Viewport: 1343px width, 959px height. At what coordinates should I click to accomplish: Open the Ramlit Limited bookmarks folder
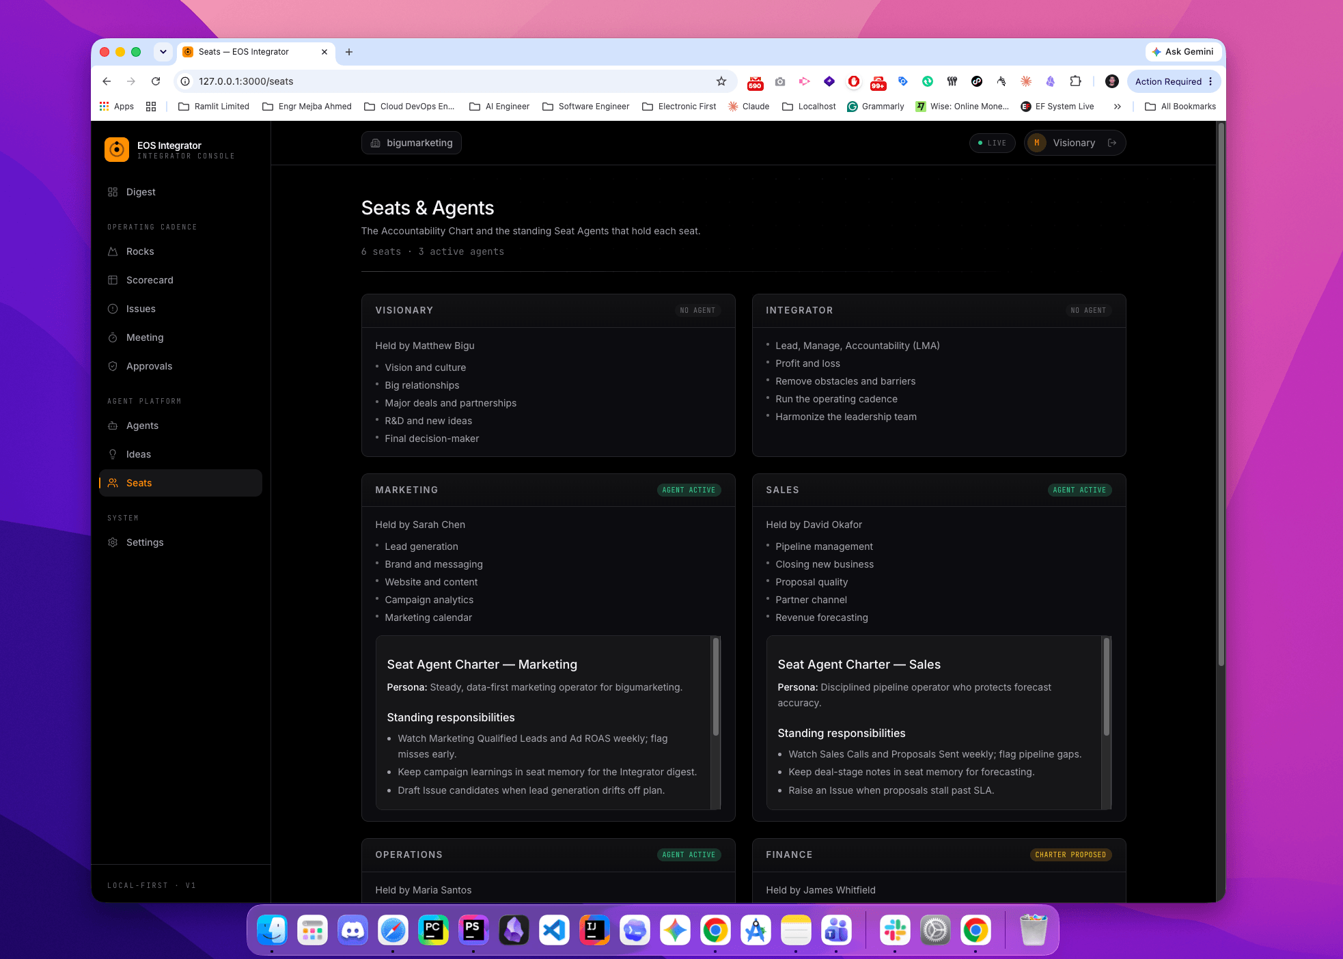point(214,107)
